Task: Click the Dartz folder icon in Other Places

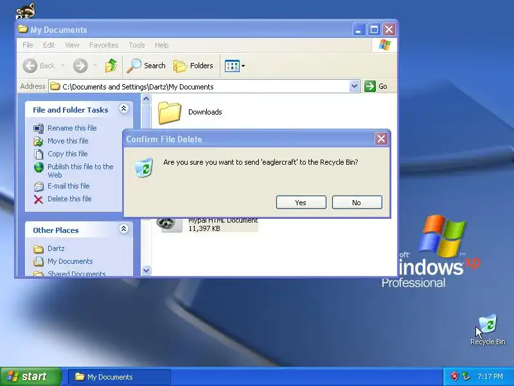Action: 39,249
